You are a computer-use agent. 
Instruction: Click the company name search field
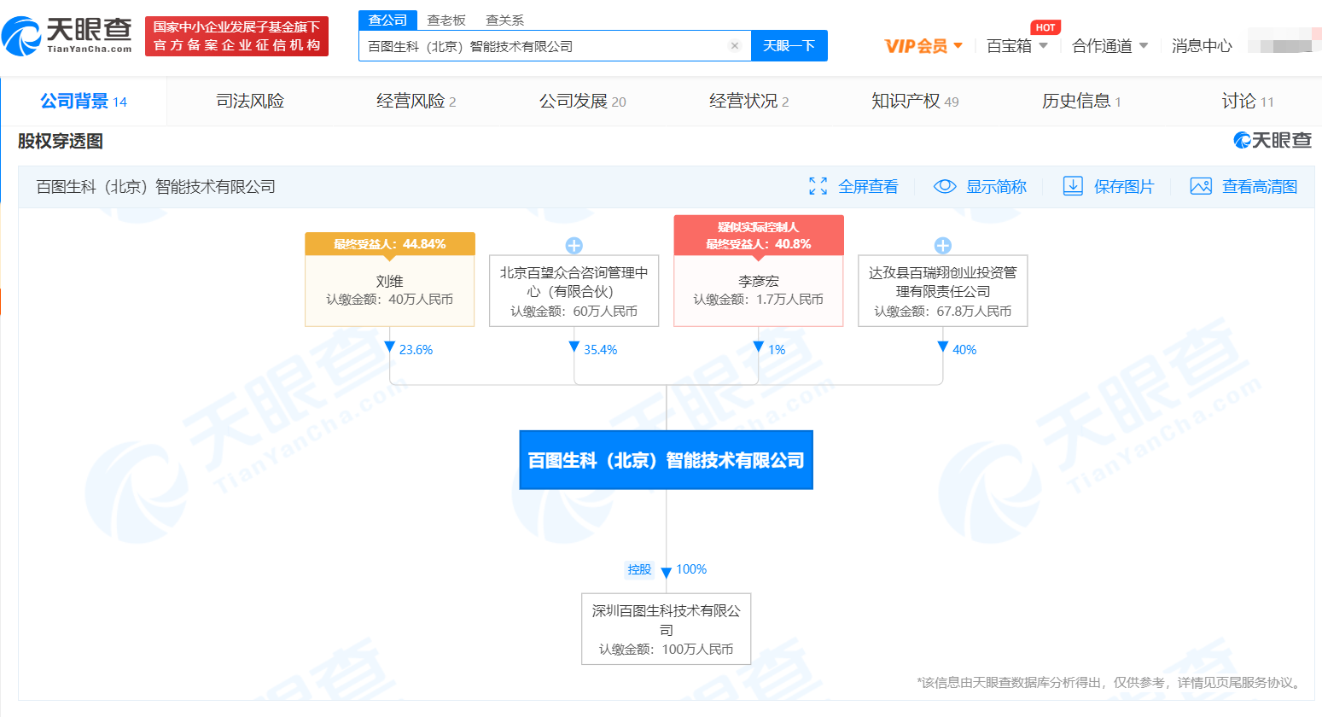click(546, 46)
